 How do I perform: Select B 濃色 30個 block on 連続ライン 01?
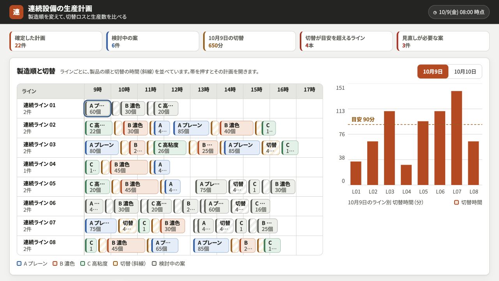coord(133,108)
